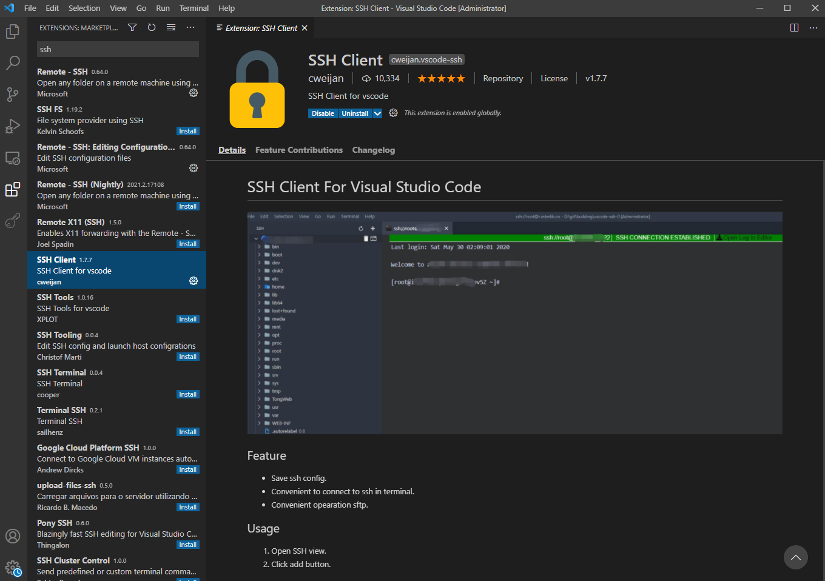Click the install count 10,334
The width and height of the screenshot is (825, 581).
[380, 78]
